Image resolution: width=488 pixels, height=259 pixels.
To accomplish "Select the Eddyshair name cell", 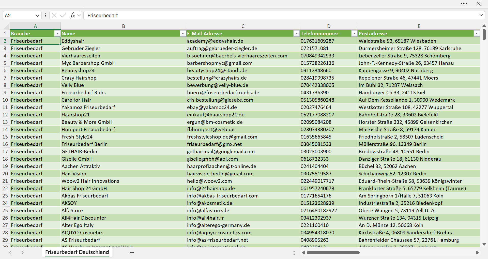I will pos(124,41).
